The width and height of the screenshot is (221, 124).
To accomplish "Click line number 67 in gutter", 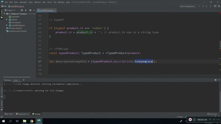I will coord(40,61).
